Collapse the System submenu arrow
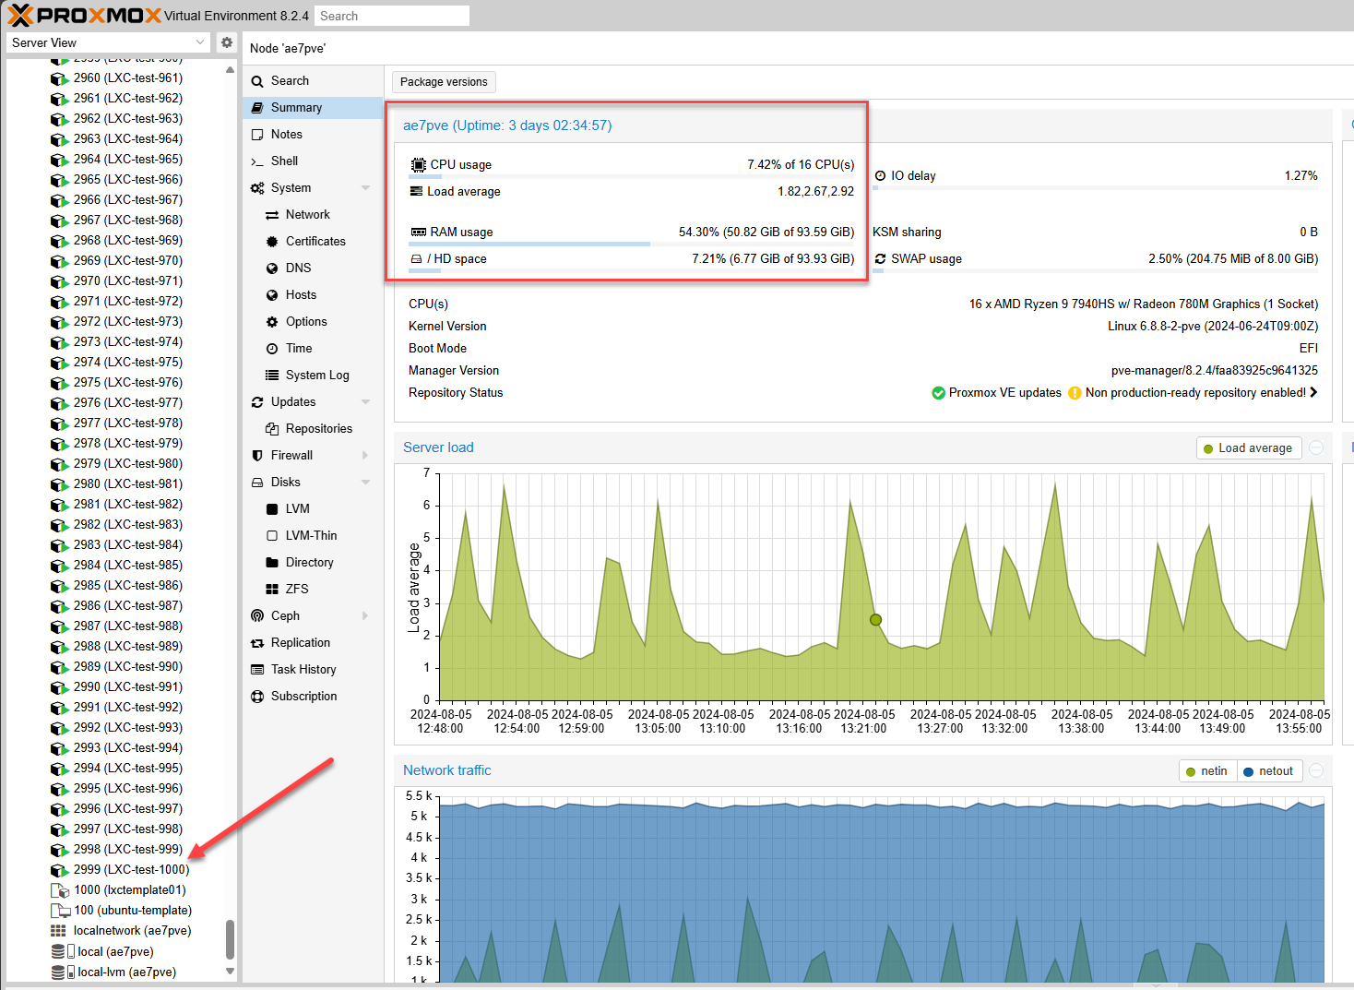Viewport: 1354px width, 990px height. coord(365,188)
